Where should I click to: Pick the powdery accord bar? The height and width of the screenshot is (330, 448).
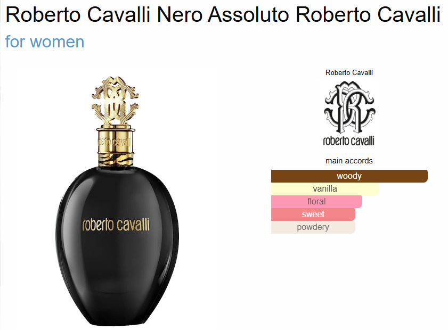[x=313, y=227]
